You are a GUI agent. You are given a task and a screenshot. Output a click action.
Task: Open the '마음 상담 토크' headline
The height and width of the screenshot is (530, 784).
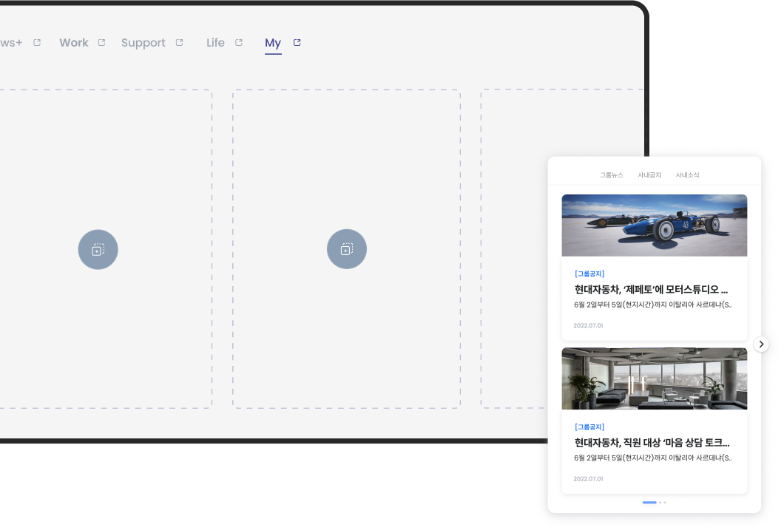(x=651, y=443)
